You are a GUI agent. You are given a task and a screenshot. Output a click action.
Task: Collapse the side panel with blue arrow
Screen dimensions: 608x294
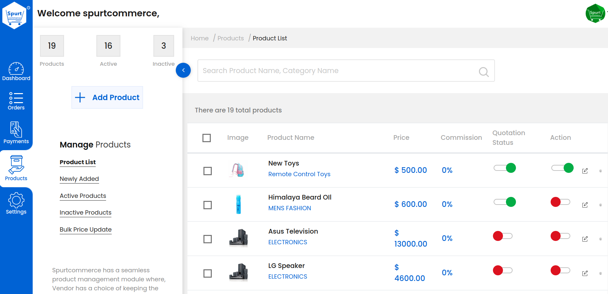(x=183, y=70)
